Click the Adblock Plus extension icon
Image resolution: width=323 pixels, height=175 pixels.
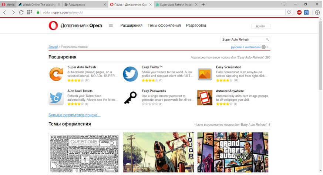pos(299,12)
